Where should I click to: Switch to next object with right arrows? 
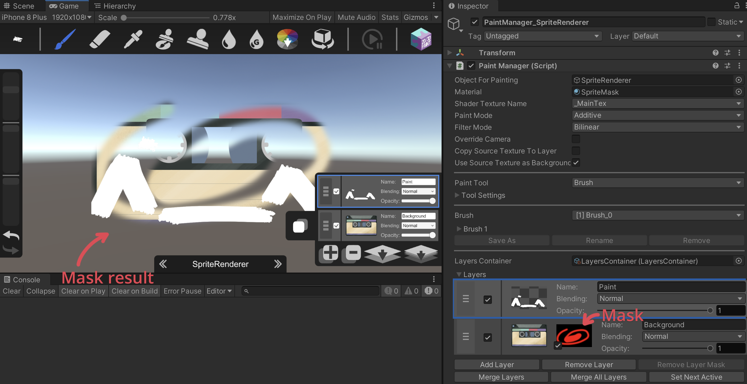(x=278, y=264)
